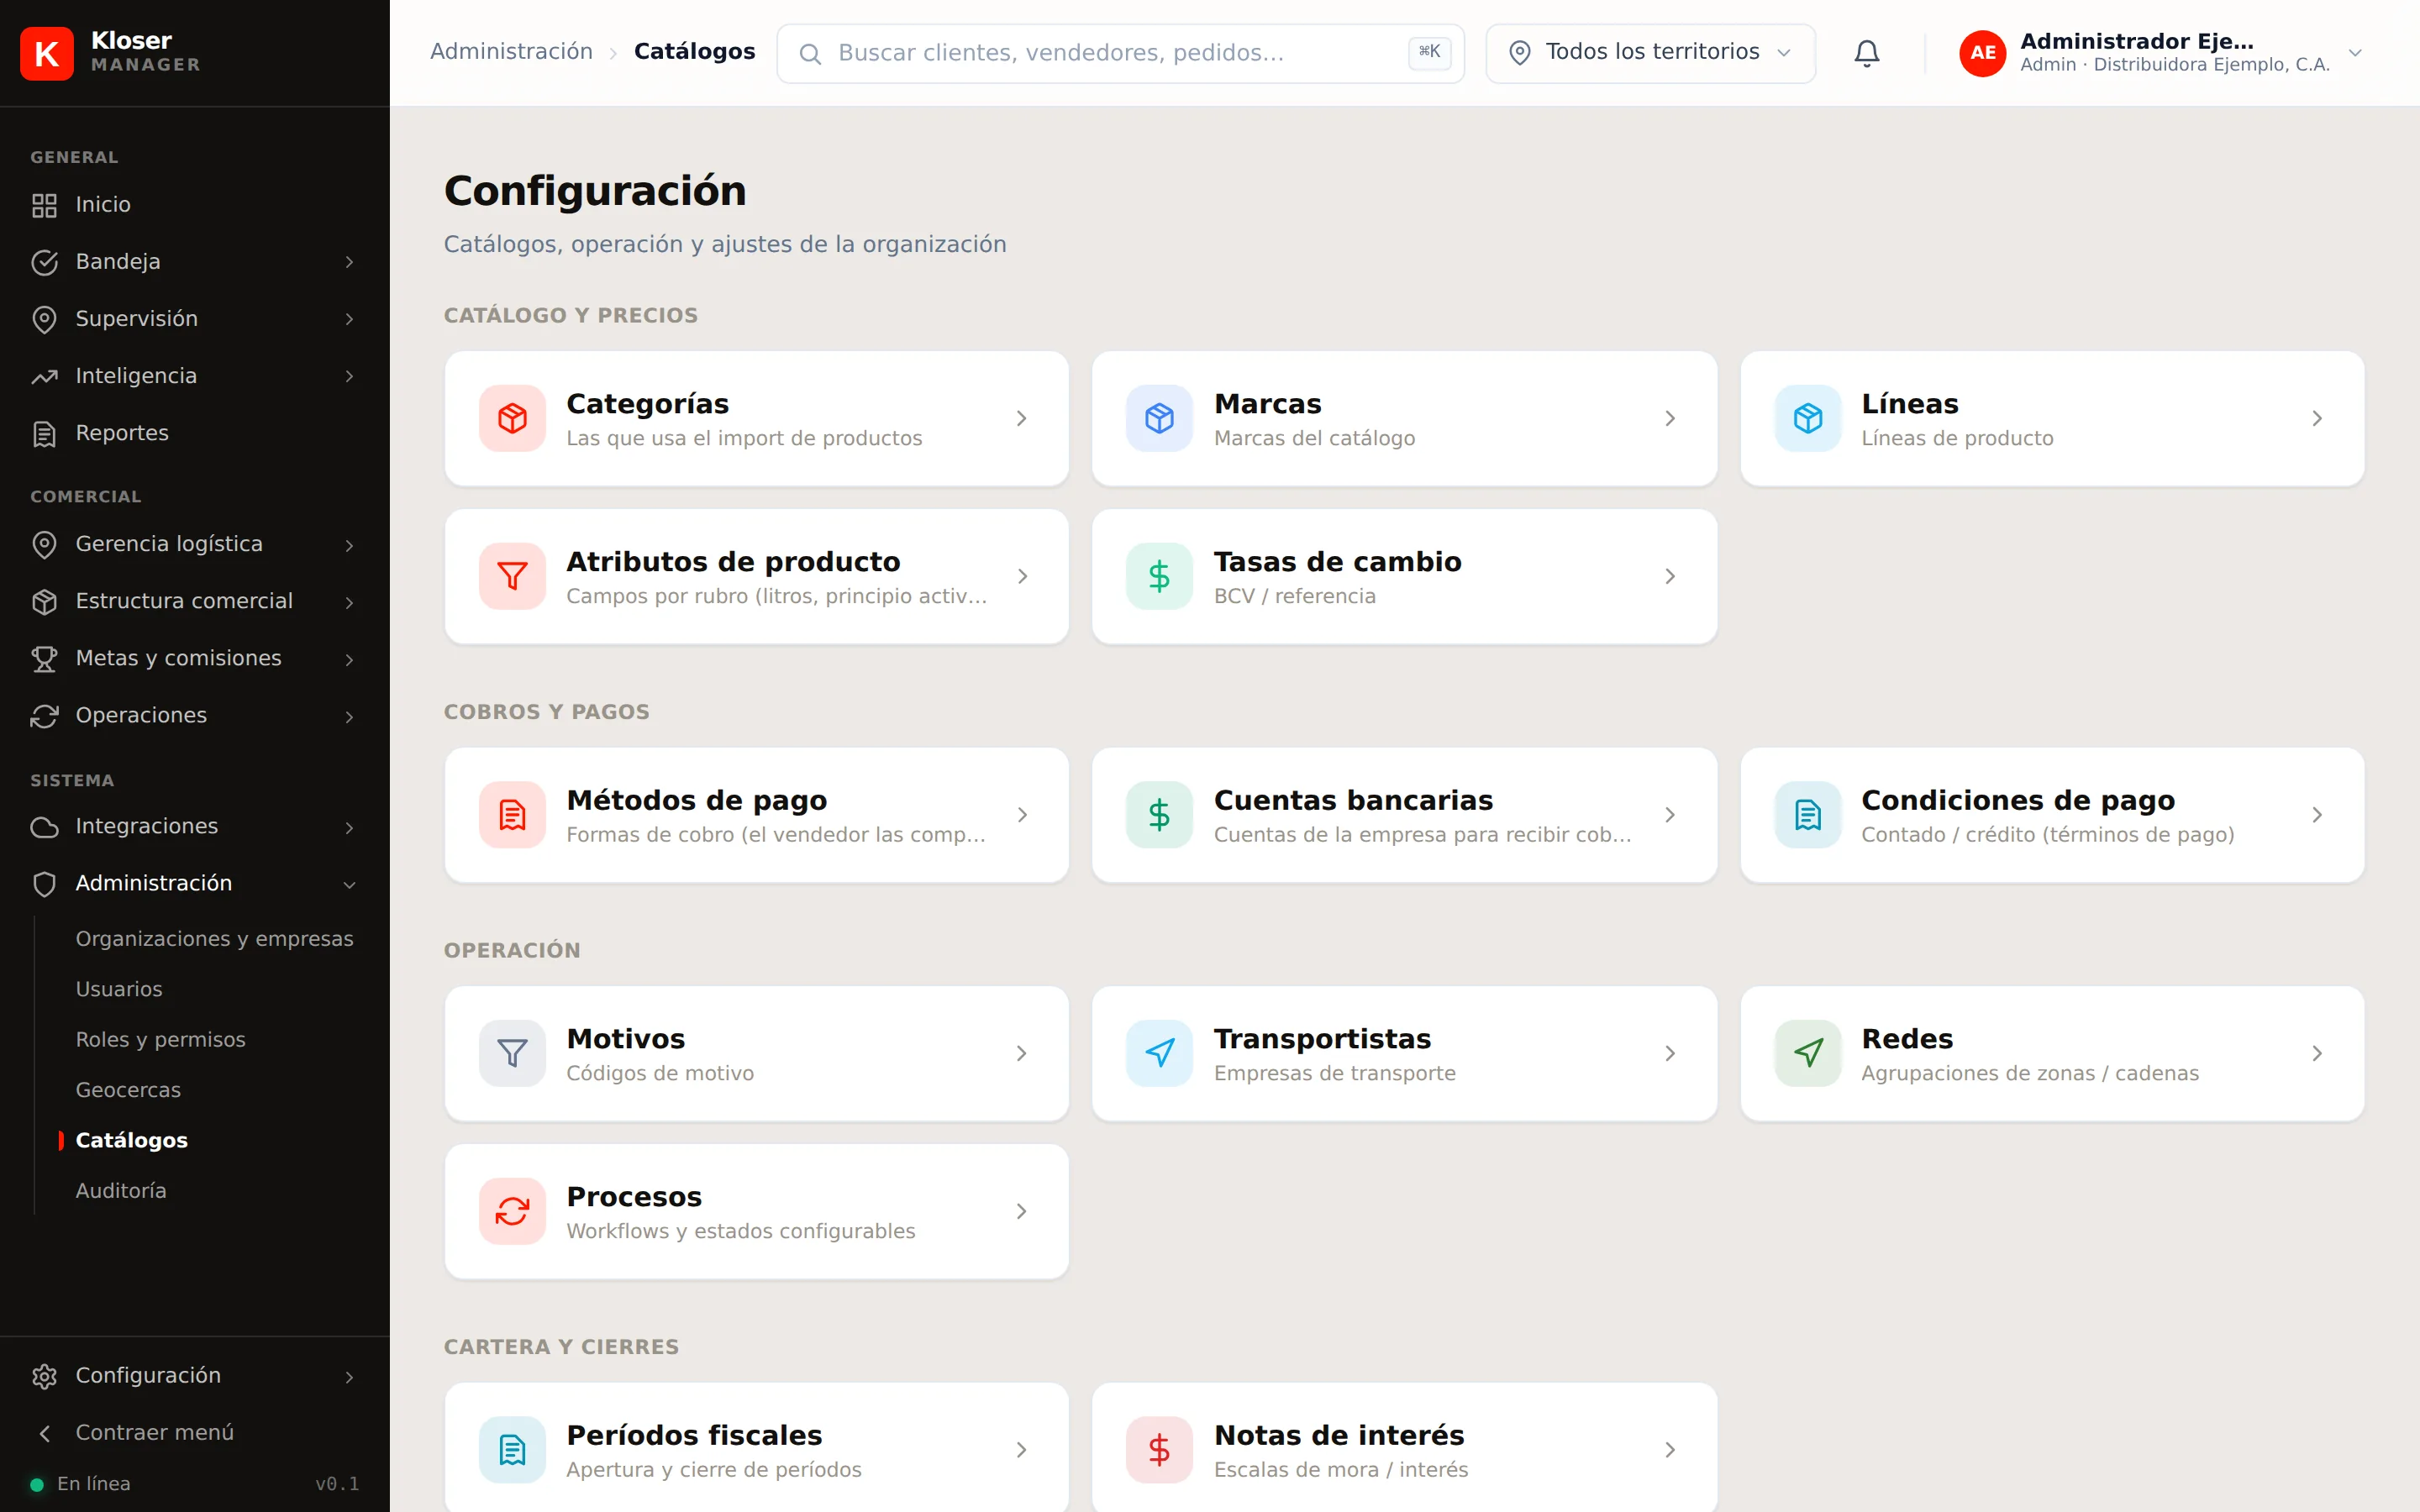
Task: Click the Marcas blue box icon
Action: click(1159, 418)
